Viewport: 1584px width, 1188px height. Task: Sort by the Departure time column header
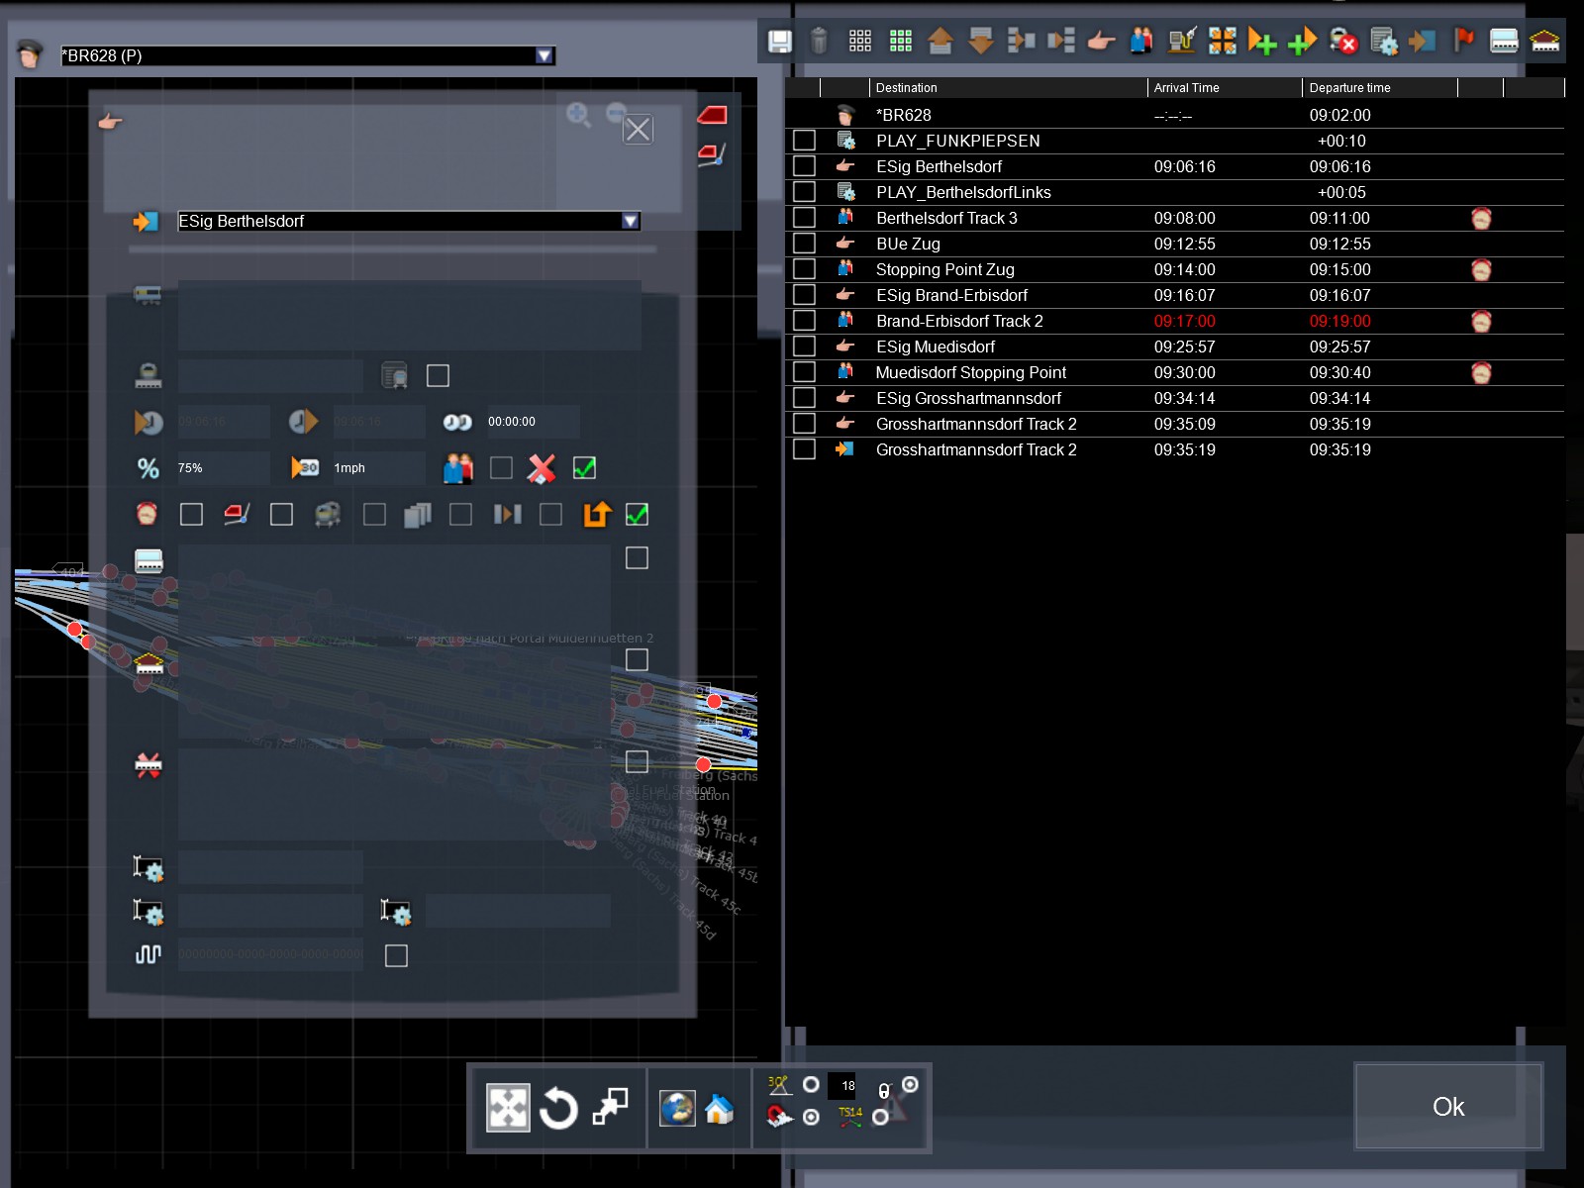pos(1380,88)
